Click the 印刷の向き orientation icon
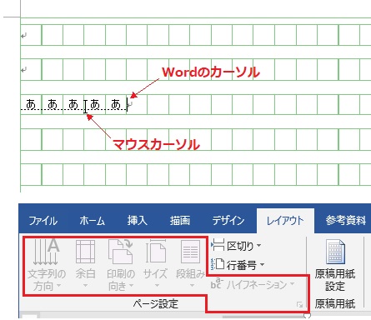Viewport: 371px width, 320px height. pyautogui.click(x=121, y=252)
